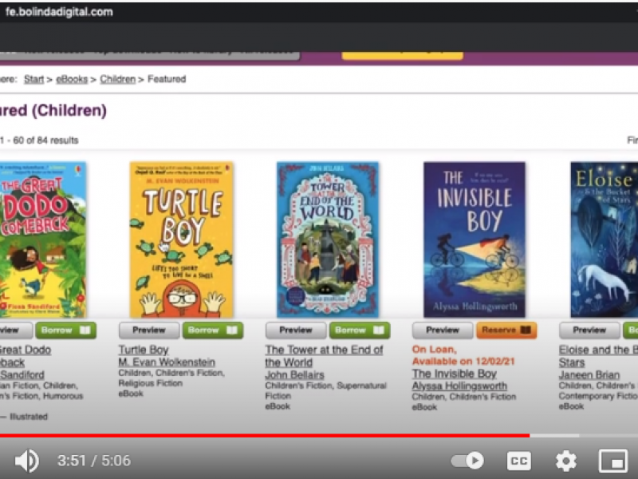Open the eBooks breadcrumb link
The height and width of the screenshot is (479, 638).
click(x=72, y=79)
